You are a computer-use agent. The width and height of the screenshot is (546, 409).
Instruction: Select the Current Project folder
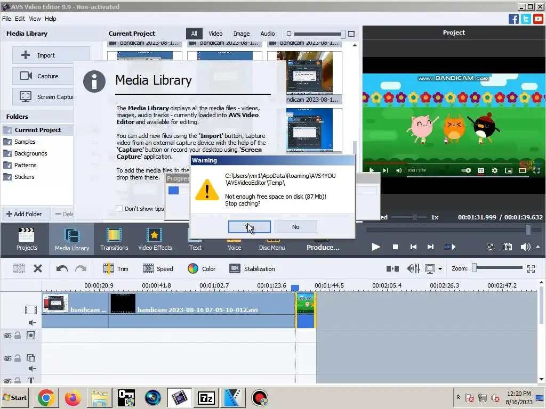[38, 130]
